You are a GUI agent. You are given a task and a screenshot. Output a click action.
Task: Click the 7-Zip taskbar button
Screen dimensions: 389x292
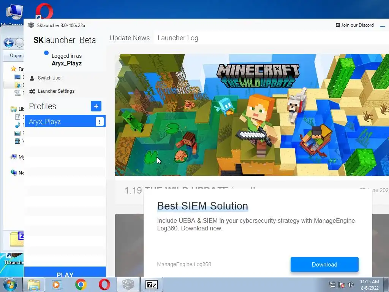point(152,284)
